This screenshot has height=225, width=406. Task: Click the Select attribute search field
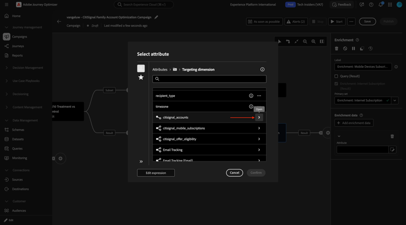click(209, 79)
